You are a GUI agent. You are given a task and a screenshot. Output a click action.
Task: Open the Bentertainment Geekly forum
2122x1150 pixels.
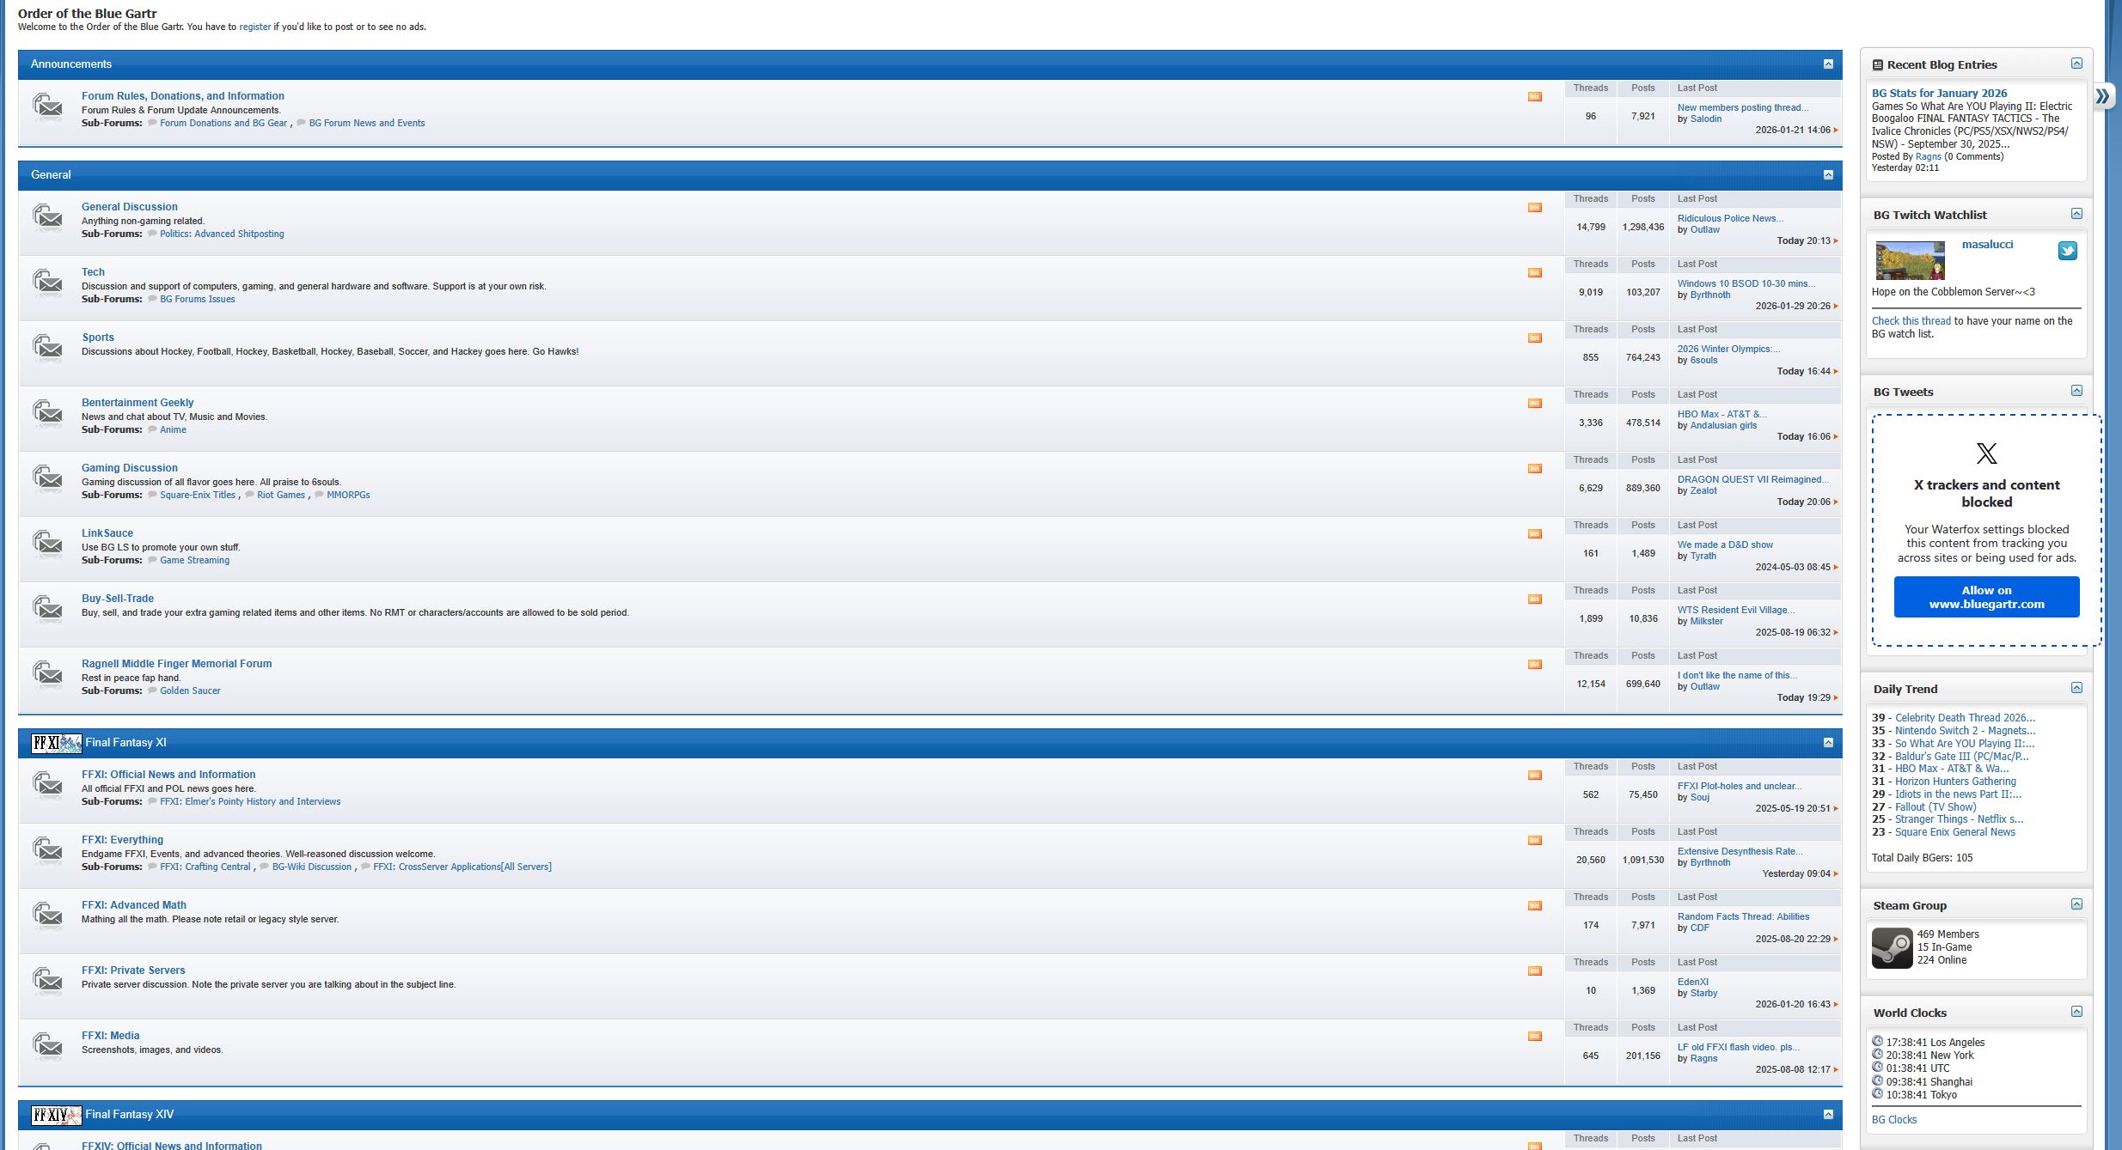click(138, 403)
